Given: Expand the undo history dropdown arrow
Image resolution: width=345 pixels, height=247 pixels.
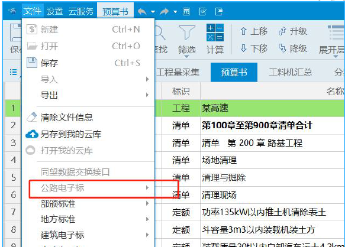Looking at the screenshot, I should [x=153, y=12].
